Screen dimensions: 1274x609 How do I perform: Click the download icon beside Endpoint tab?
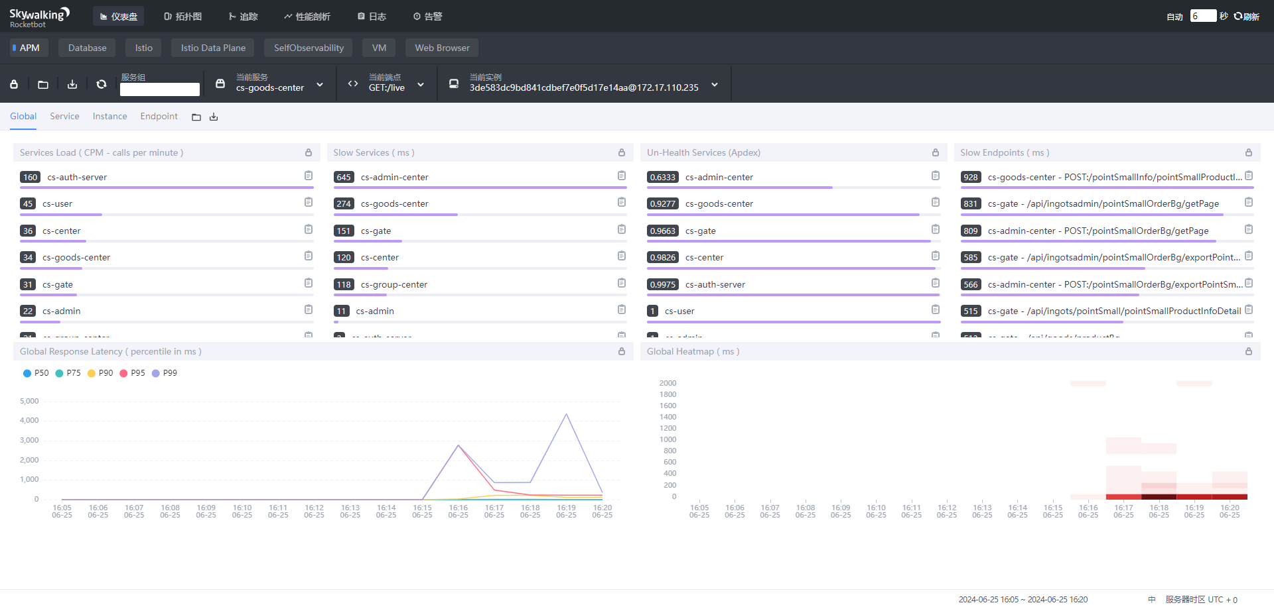pyautogui.click(x=214, y=117)
